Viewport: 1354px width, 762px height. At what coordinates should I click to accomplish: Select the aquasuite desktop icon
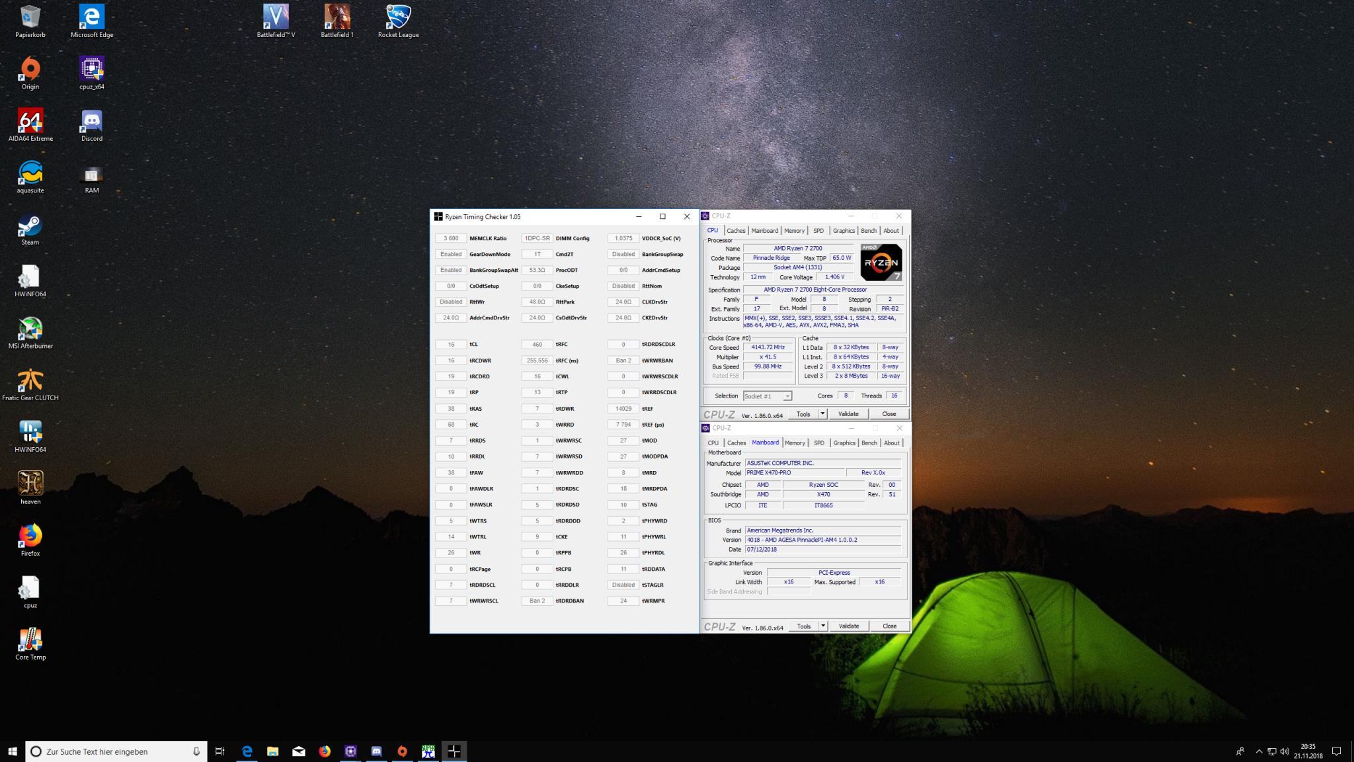(30, 177)
